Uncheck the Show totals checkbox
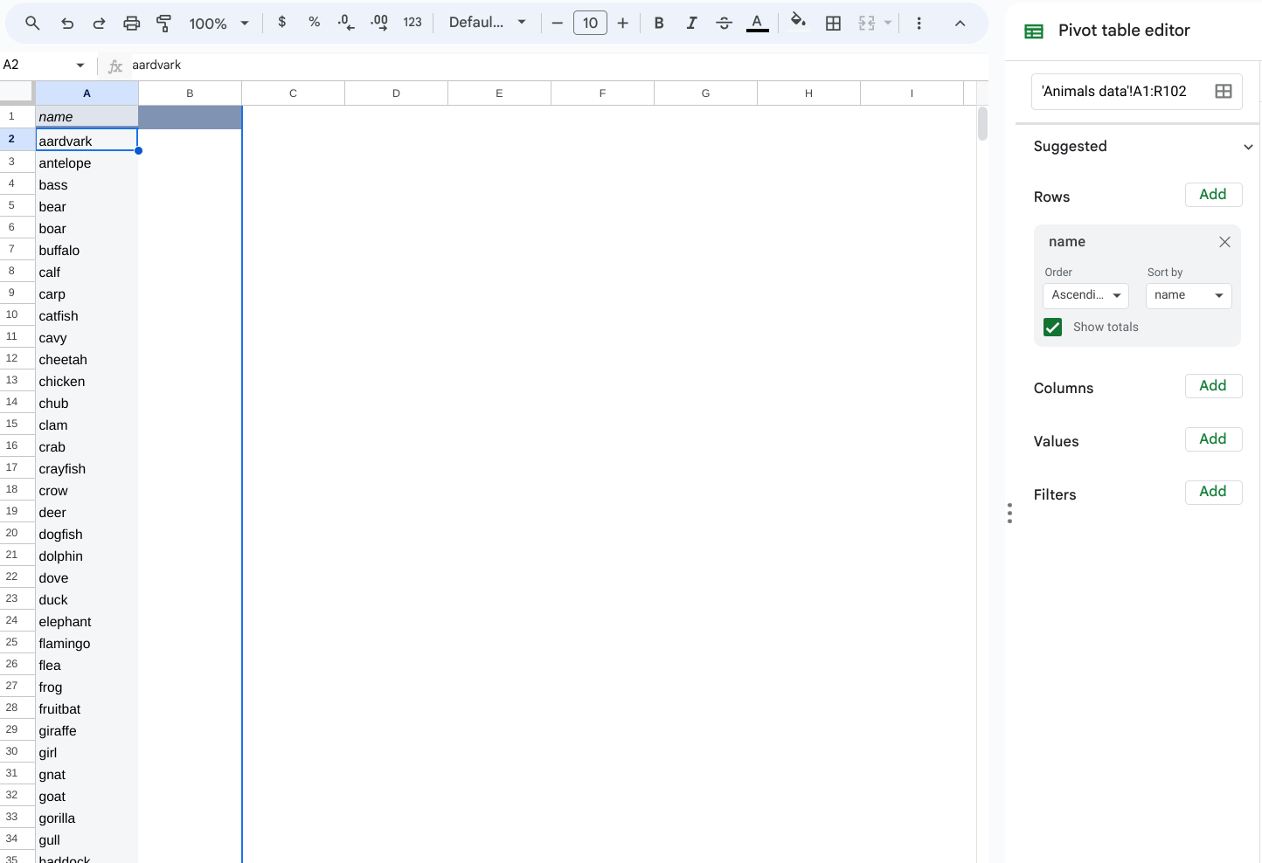The height and width of the screenshot is (863, 1262). pos(1053,327)
